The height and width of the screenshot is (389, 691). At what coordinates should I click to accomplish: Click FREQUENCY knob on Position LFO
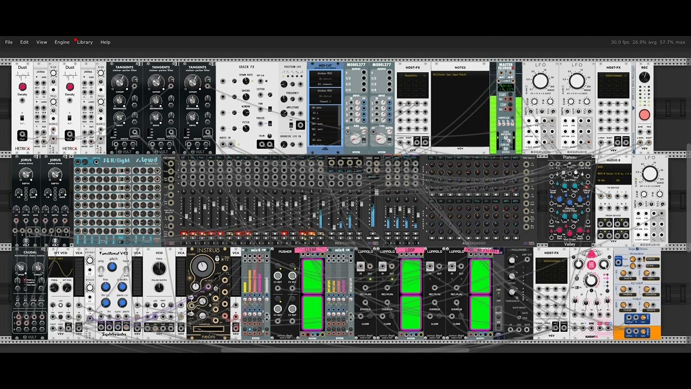(284, 100)
